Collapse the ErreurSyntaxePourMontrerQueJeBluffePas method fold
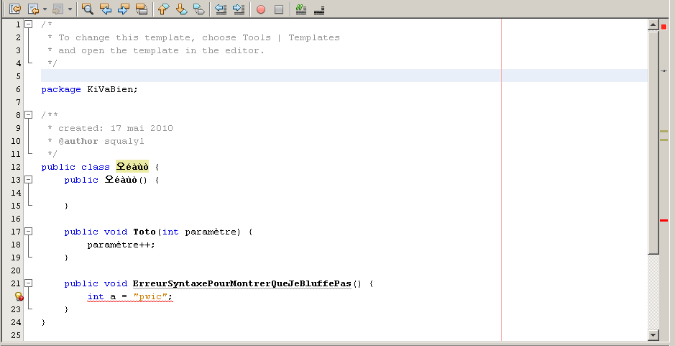 click(x=28, y=283)
